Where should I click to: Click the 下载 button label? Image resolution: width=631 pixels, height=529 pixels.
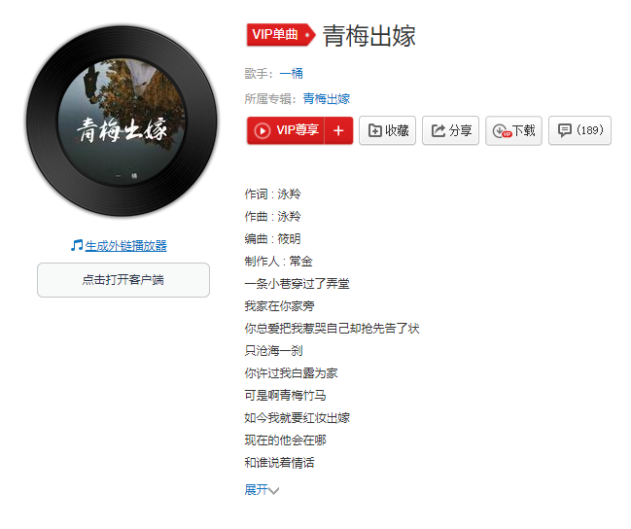point(523,130)
